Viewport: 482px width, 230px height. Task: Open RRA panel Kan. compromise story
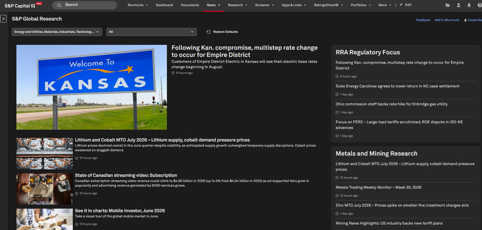[400, 65]
